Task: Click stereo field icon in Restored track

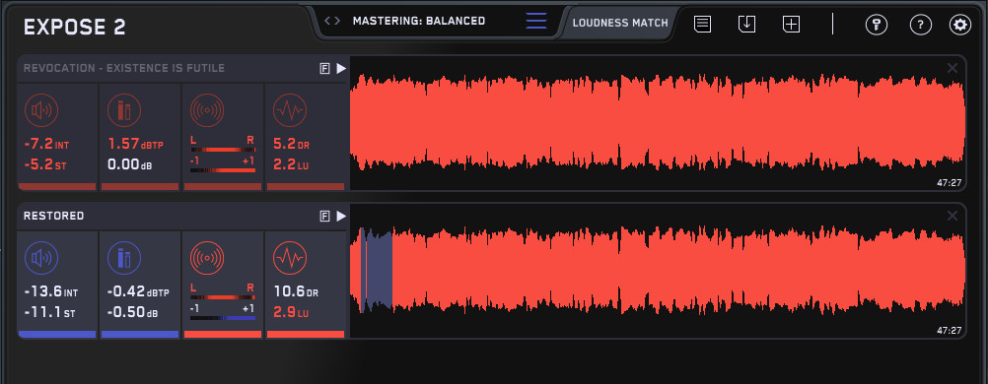Action: pos(207,259)
